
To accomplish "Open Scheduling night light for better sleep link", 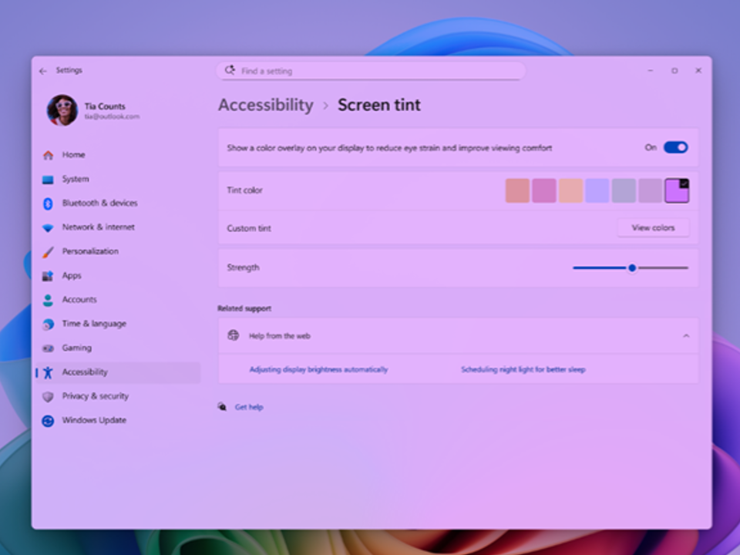I will 523,369.
